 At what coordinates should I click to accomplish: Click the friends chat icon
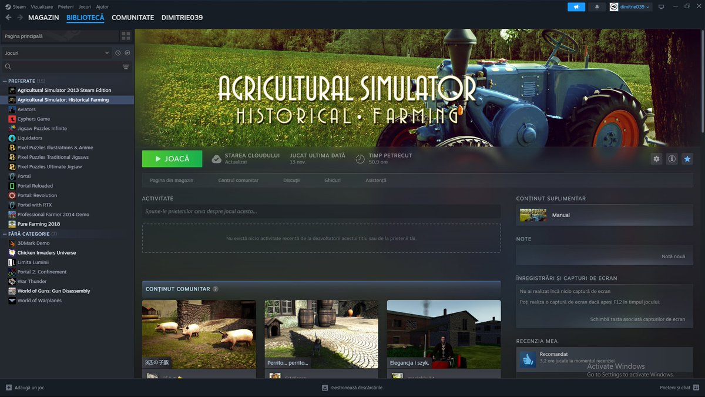[x=696, y=388]
